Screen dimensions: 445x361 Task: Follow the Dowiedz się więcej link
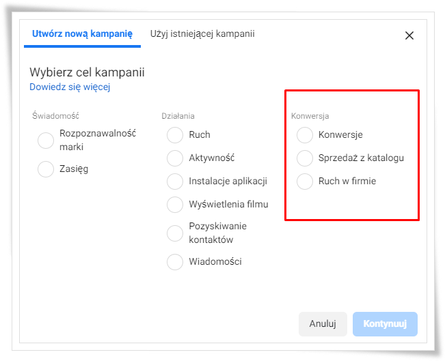[x=70, y=87]
